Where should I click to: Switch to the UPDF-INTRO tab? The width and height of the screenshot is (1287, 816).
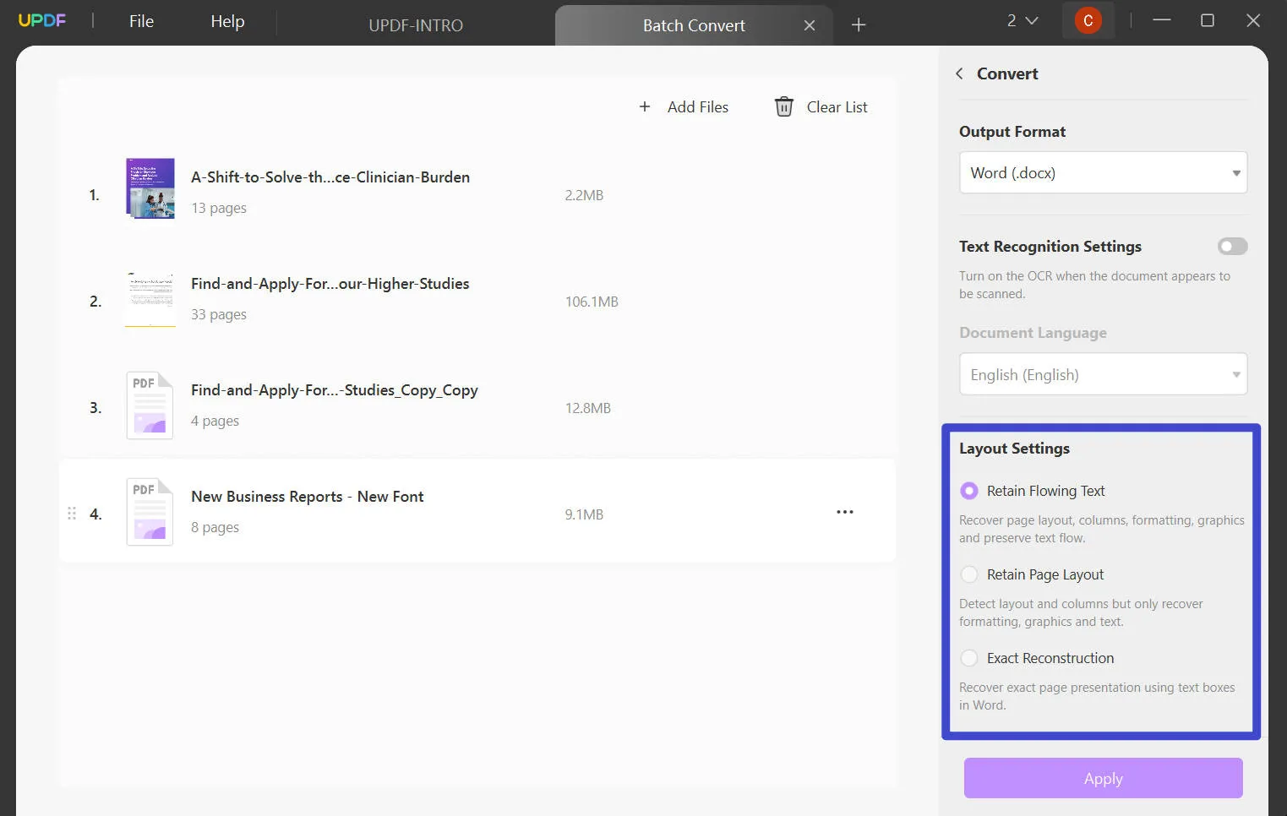416,25
